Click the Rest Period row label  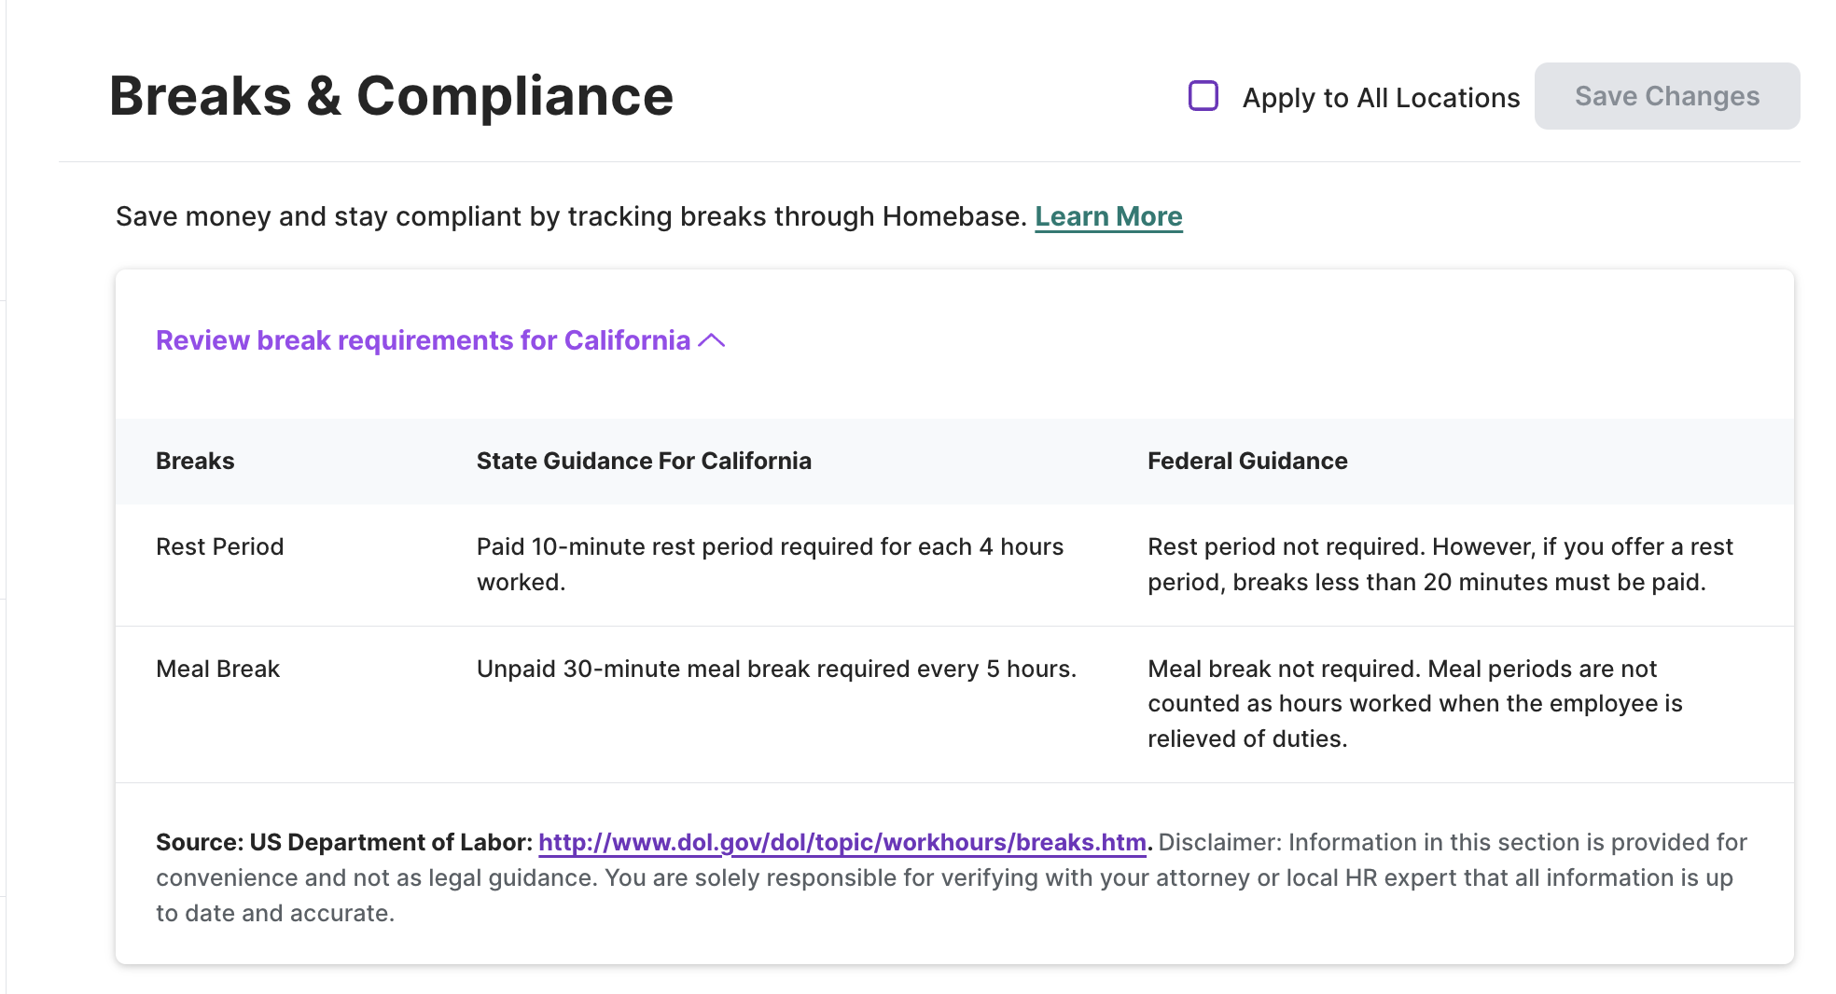219,546
